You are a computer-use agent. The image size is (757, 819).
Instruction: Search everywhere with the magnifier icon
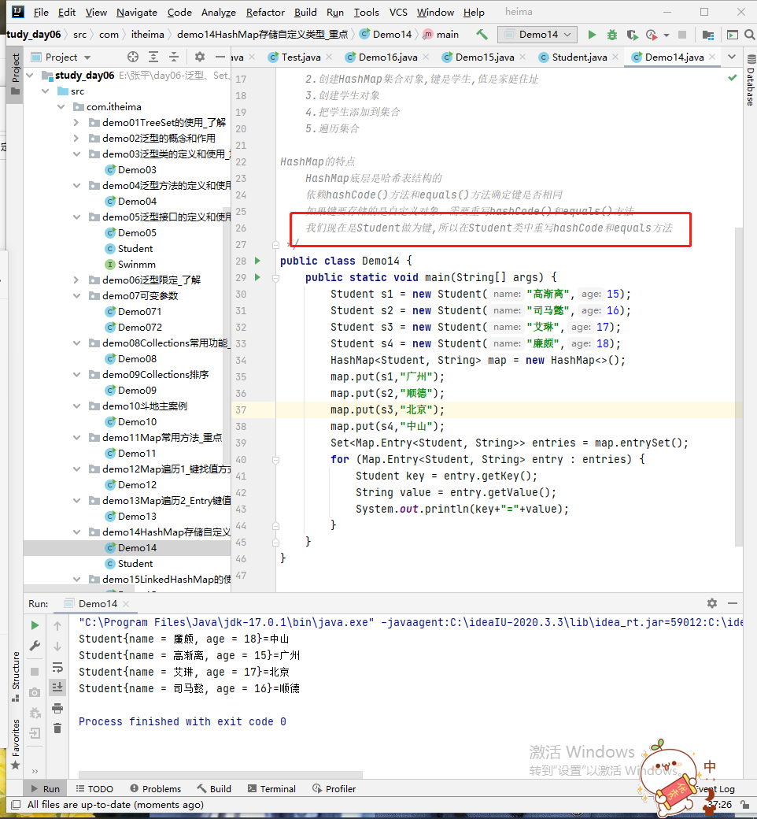(x=750, y=35)
